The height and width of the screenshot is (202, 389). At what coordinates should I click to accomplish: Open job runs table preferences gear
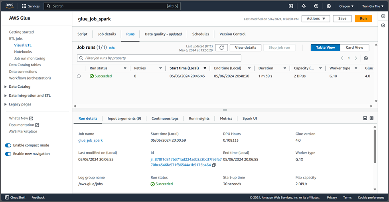(366, 58)
